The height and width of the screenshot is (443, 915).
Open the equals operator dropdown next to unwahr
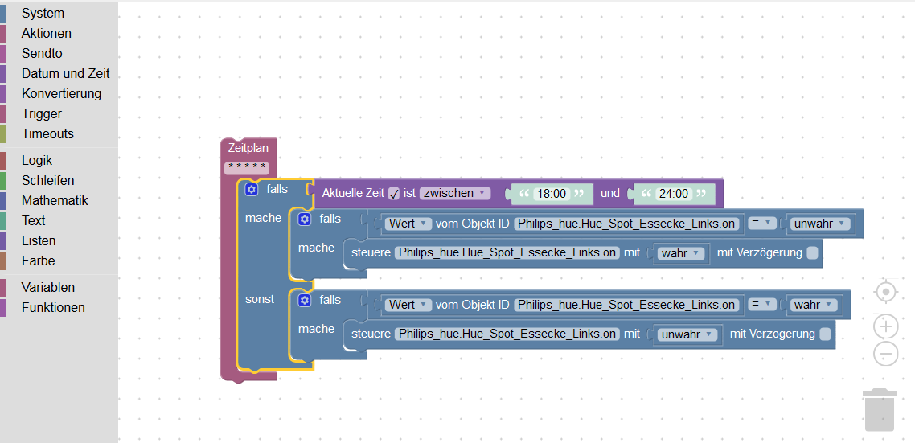(763, 224)
